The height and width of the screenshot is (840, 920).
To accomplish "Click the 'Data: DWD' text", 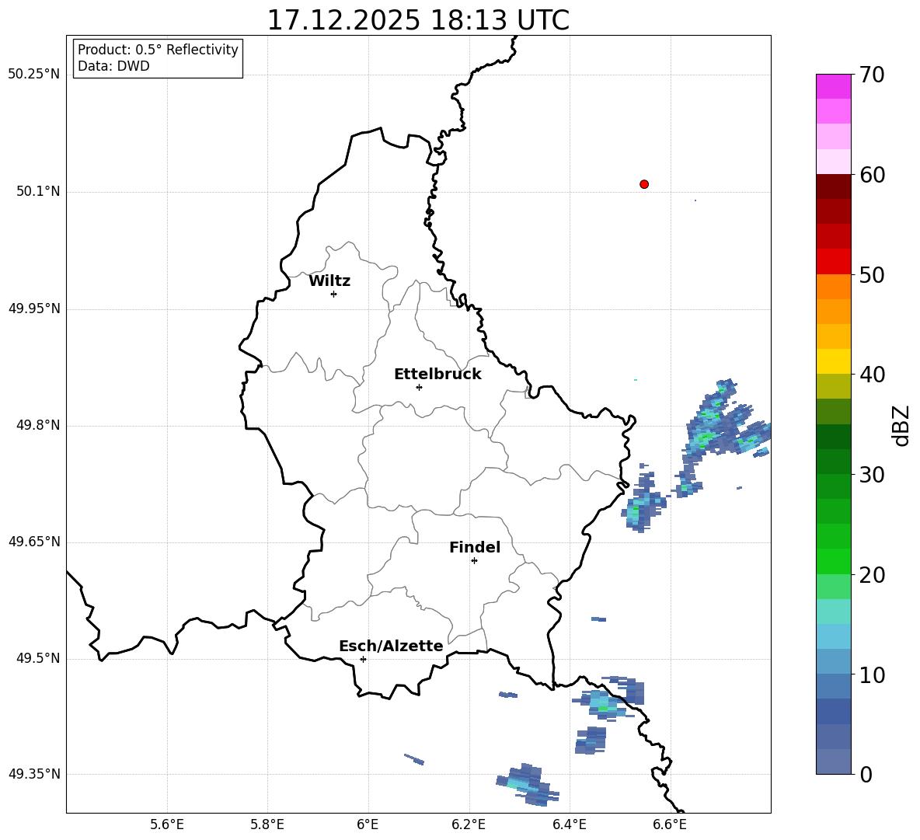I will click(113, 66).
